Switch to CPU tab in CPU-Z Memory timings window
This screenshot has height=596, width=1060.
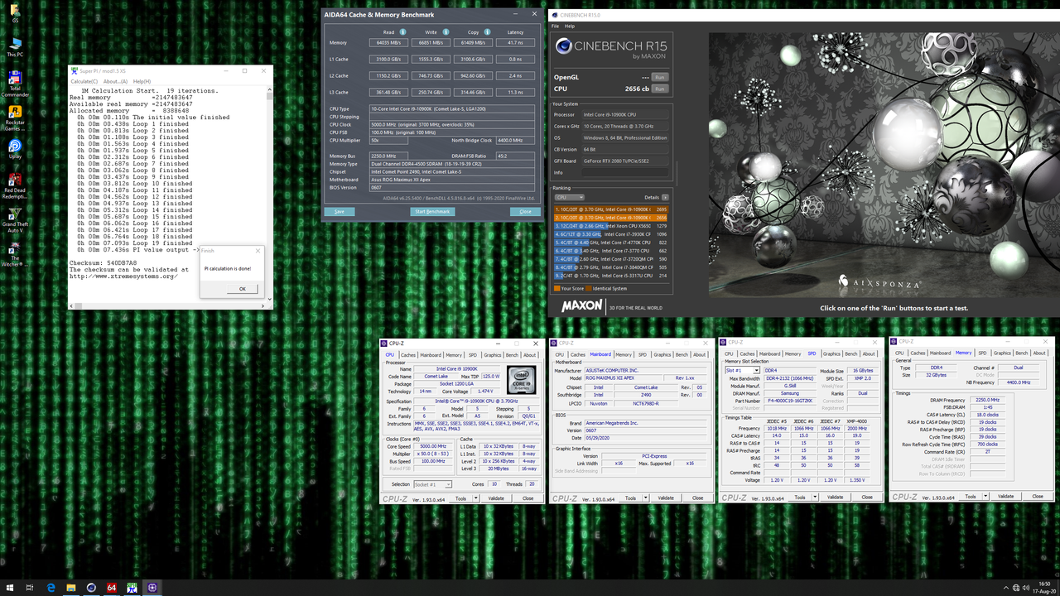(x=899, y=353)
